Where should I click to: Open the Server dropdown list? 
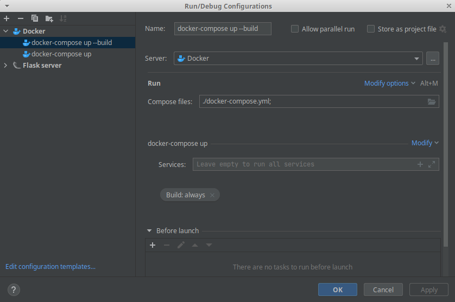click(298, 59)
